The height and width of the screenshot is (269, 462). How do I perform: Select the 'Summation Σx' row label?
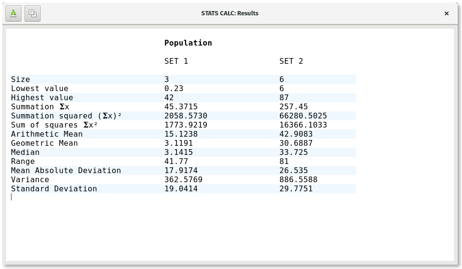40,107
